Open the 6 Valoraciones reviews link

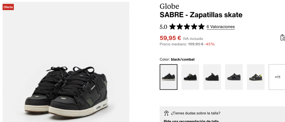click(x=220, y=27)
